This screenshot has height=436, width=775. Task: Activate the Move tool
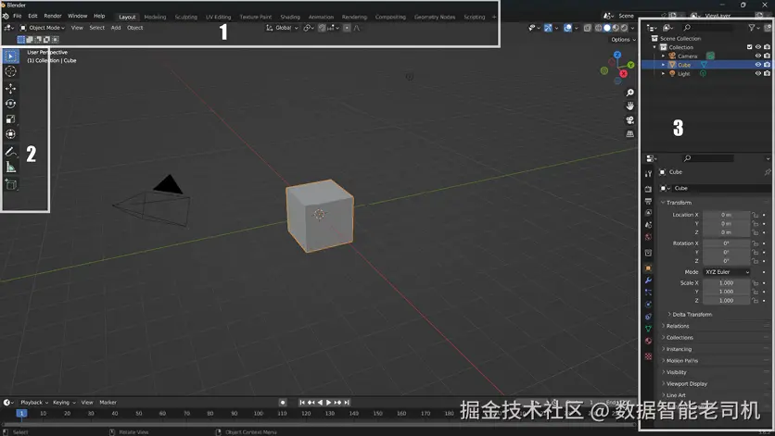coord(11,88)
